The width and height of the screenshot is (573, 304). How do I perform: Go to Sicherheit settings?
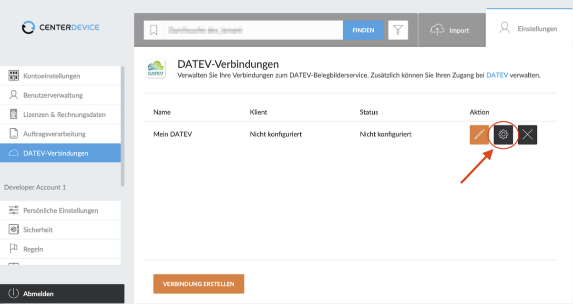pos(60,230)
